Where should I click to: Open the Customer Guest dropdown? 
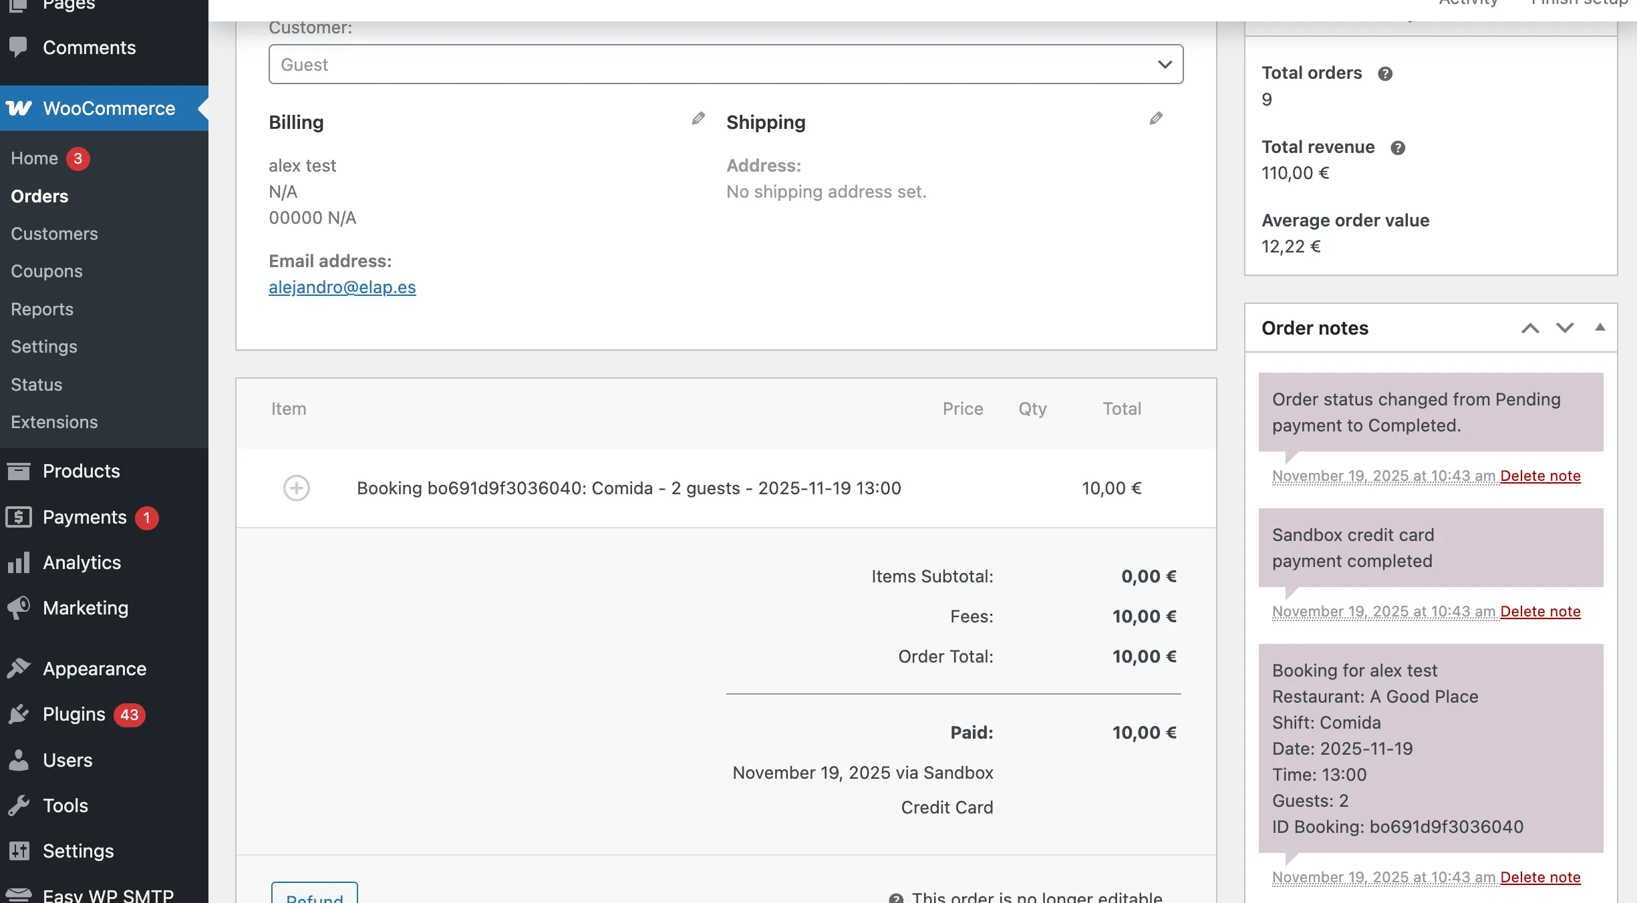(726, 65)
